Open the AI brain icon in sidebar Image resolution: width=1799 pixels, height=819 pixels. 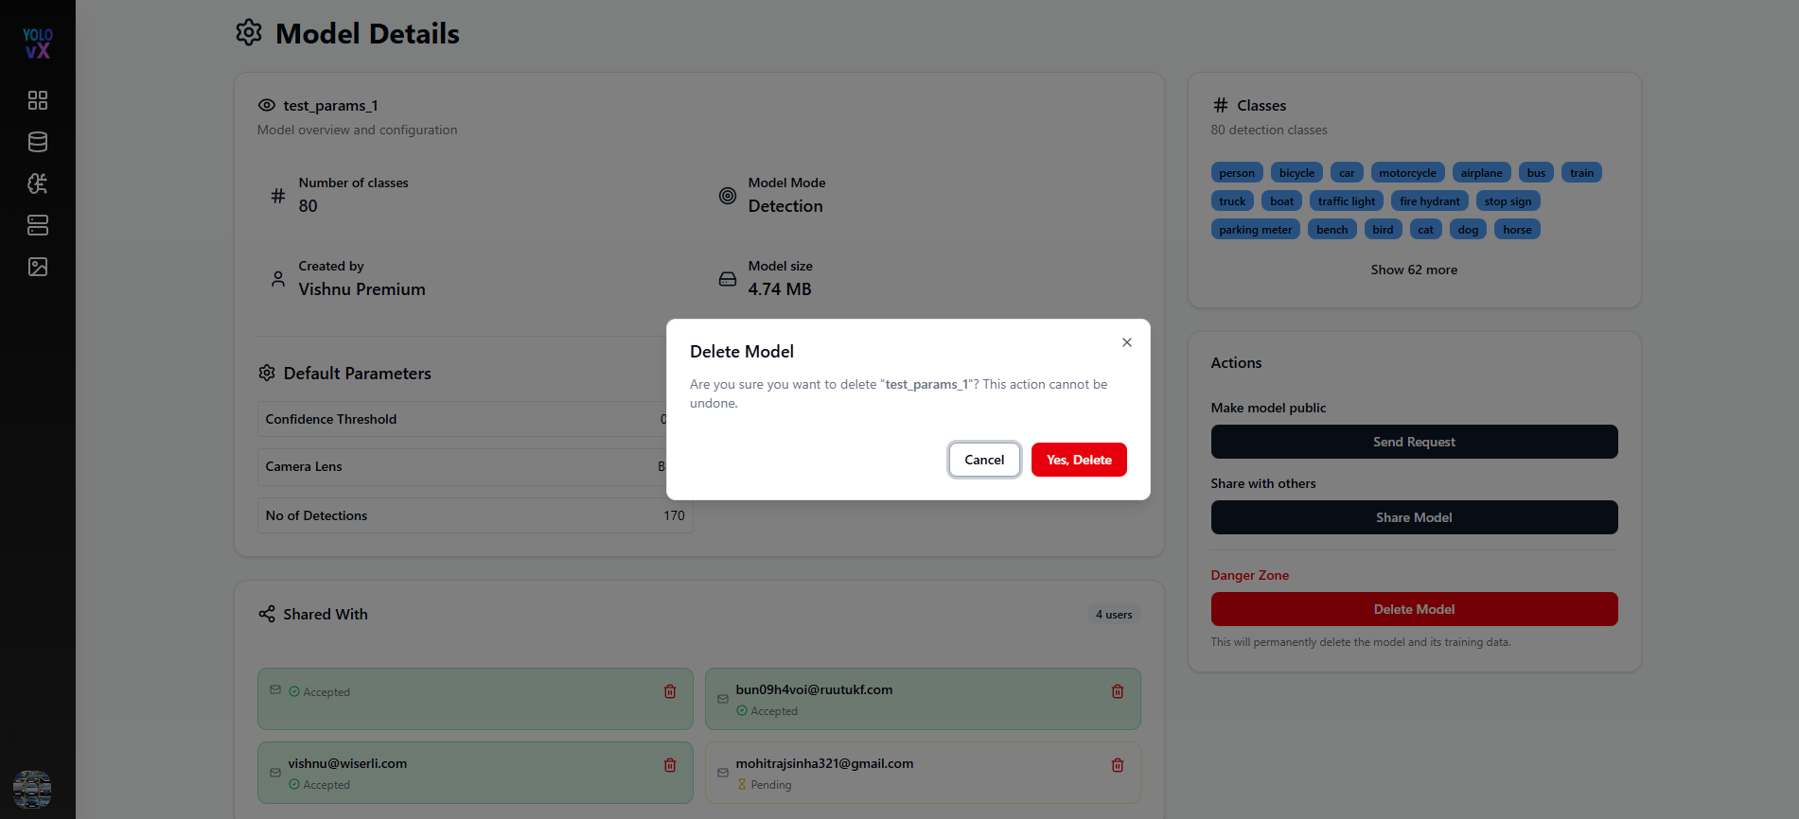tap(38, 183)
